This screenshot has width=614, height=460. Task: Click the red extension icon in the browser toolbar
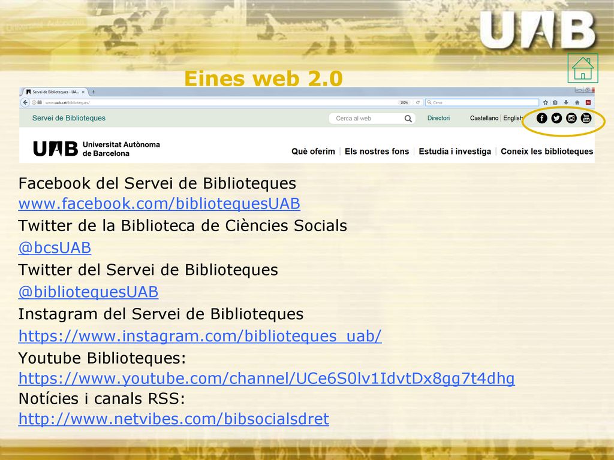point(588,102)
